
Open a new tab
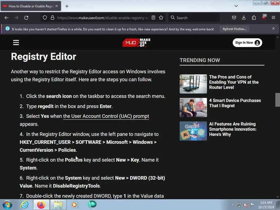pyautogui.click(x=67, y=6)
